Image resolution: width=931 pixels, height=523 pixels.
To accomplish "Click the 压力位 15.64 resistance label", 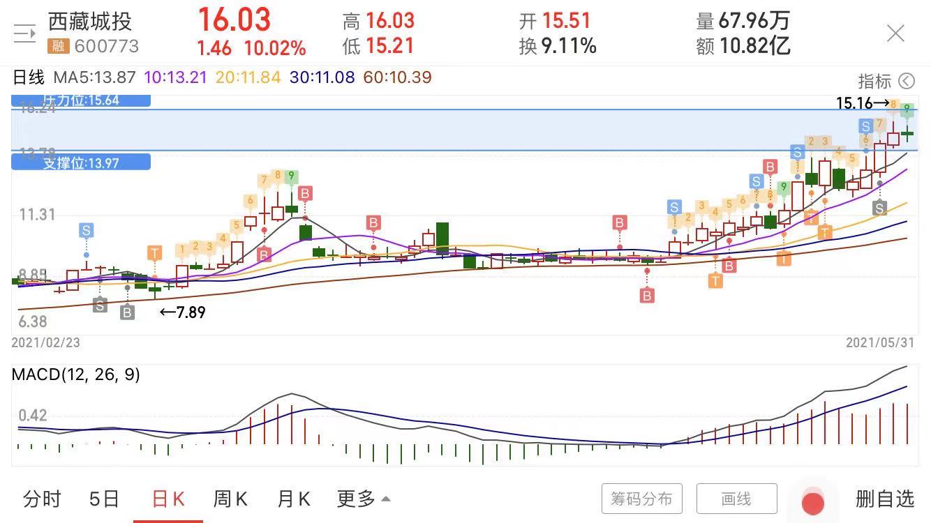I will click(81, 100).
